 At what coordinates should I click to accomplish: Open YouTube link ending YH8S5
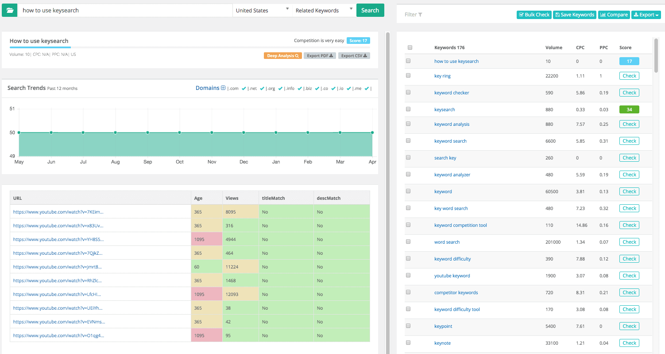(58, 239)
